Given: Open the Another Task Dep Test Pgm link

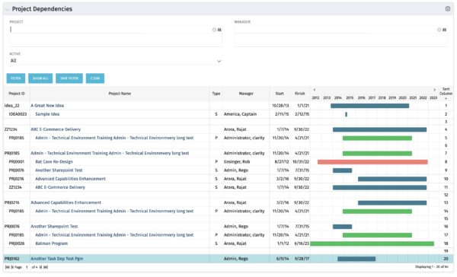Looking at the screenshot, I should [57, 259].
